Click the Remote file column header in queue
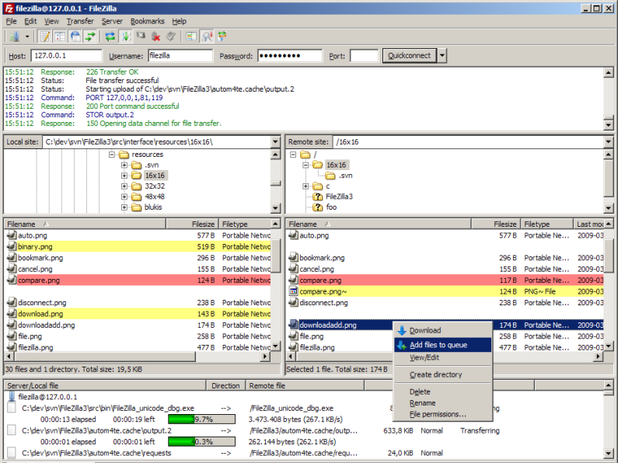Image resolution: width=618 pixels, height=463 pixels. click(305, 385)
